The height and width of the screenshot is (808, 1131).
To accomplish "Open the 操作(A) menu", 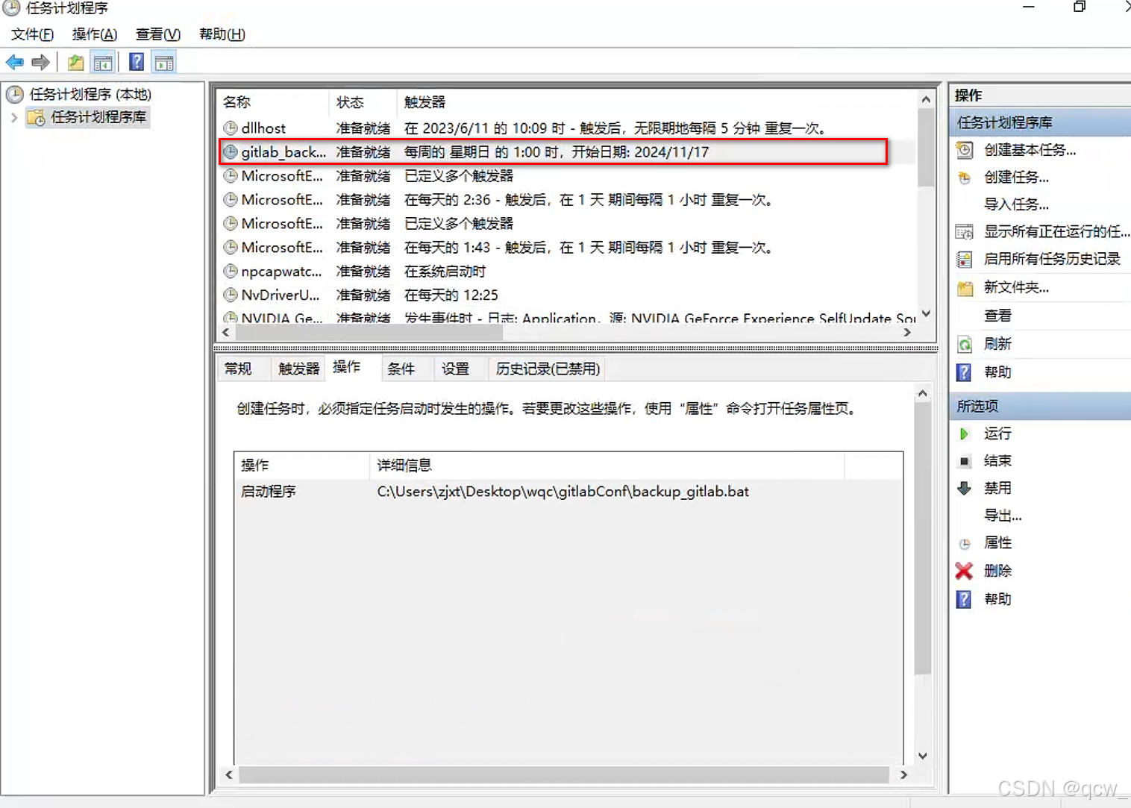I will pos(95,34).
